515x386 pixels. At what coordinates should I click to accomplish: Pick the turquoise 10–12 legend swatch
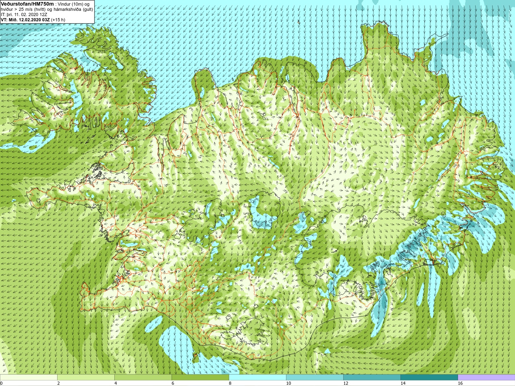[315, 378]
